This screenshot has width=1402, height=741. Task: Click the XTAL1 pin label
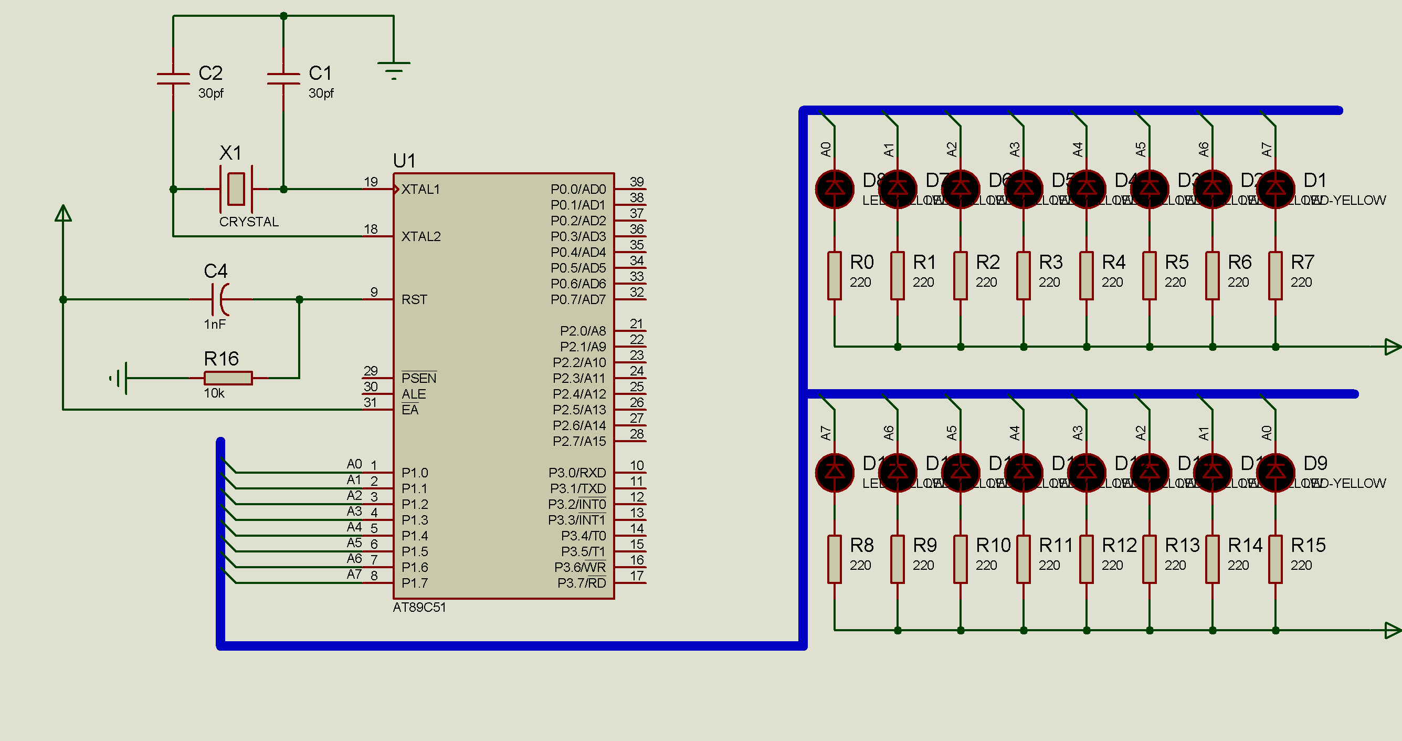(420, 189)
